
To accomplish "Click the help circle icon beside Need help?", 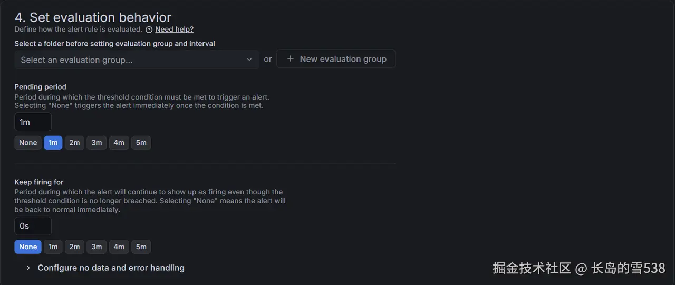I will pos(149,30).
